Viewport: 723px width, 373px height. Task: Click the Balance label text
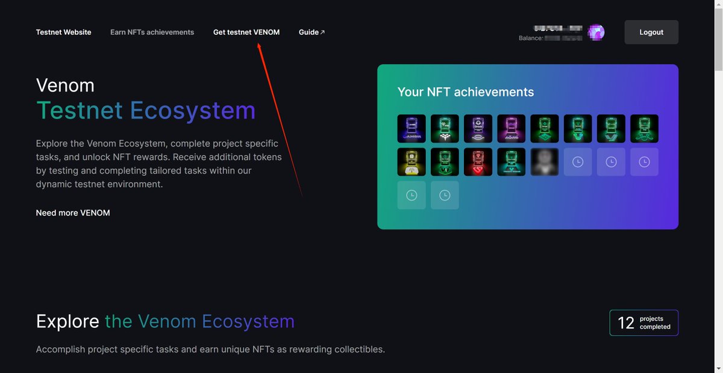531,38
